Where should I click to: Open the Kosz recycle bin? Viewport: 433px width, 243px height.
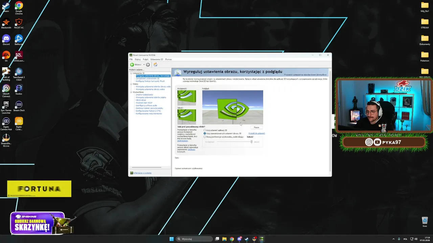click(425, 222)
